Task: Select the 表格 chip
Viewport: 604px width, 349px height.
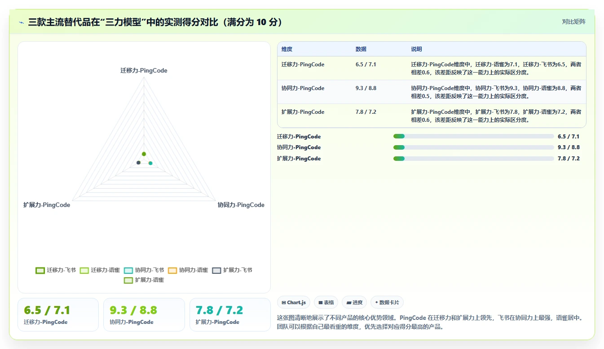Action: coord(326,302)
